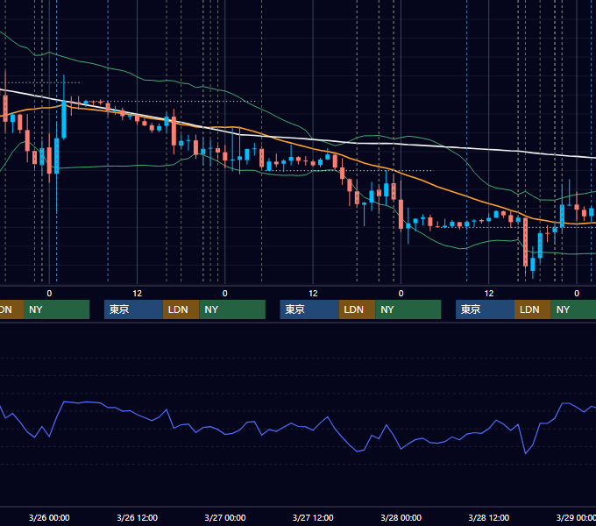
Task: Select the 3/28 00:00 time axis label
Action: (x=401, y=517)
